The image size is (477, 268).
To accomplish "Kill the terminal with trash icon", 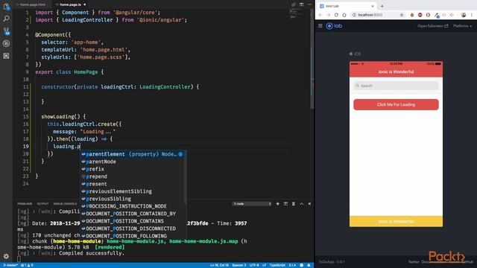I will (x=294, y=204).
